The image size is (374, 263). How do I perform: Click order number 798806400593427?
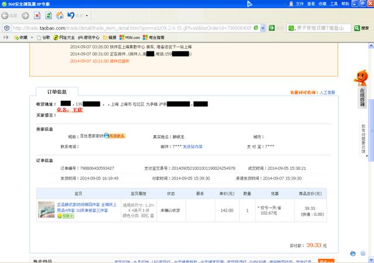[97, 169]
